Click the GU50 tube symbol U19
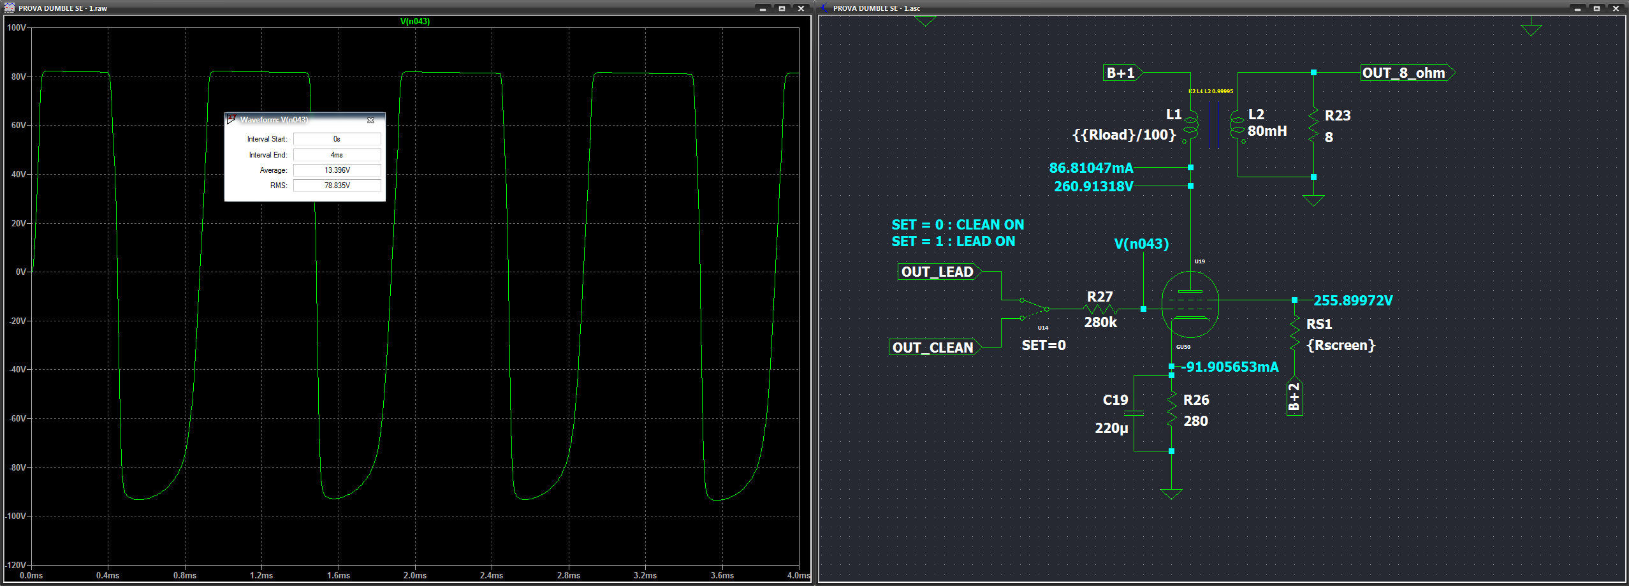This screenshot has width=1629, height=586. tap(1190, 304)
